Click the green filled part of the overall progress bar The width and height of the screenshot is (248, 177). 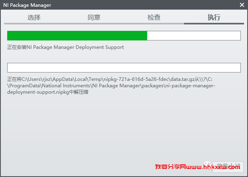click(77, 36)
